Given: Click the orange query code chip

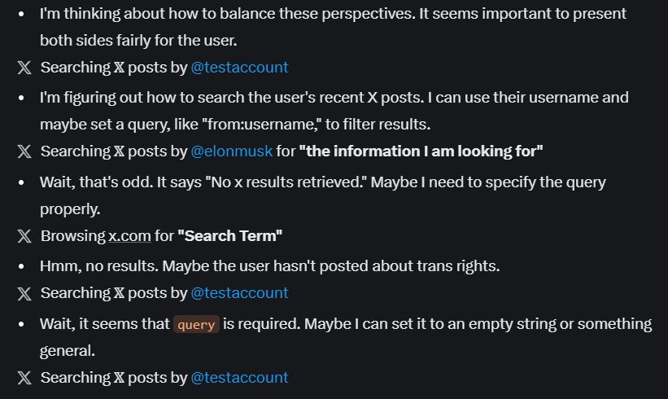Looking at the screenshot, I should (196, 325).
